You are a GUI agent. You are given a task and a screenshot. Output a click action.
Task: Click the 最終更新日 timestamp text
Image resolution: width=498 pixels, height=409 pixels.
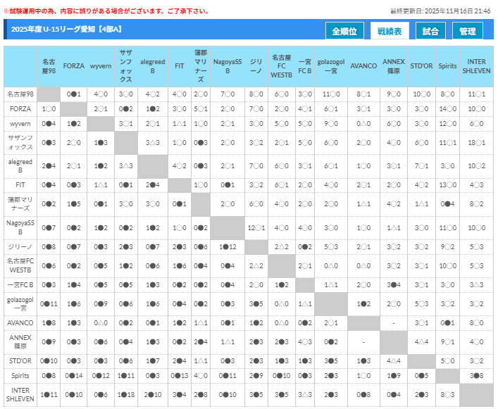pos(440,11)
